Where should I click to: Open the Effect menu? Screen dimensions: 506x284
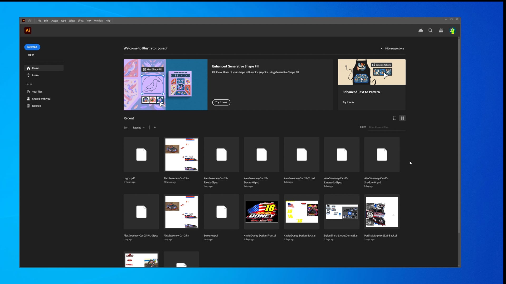(80, 21)
